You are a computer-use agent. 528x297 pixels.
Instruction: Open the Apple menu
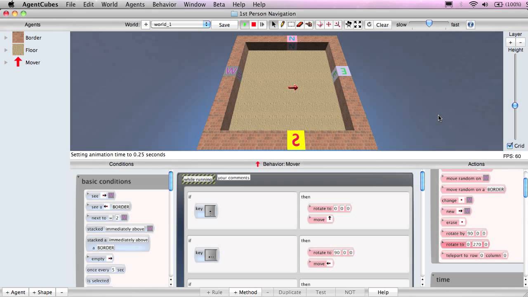tap(12, 5)
